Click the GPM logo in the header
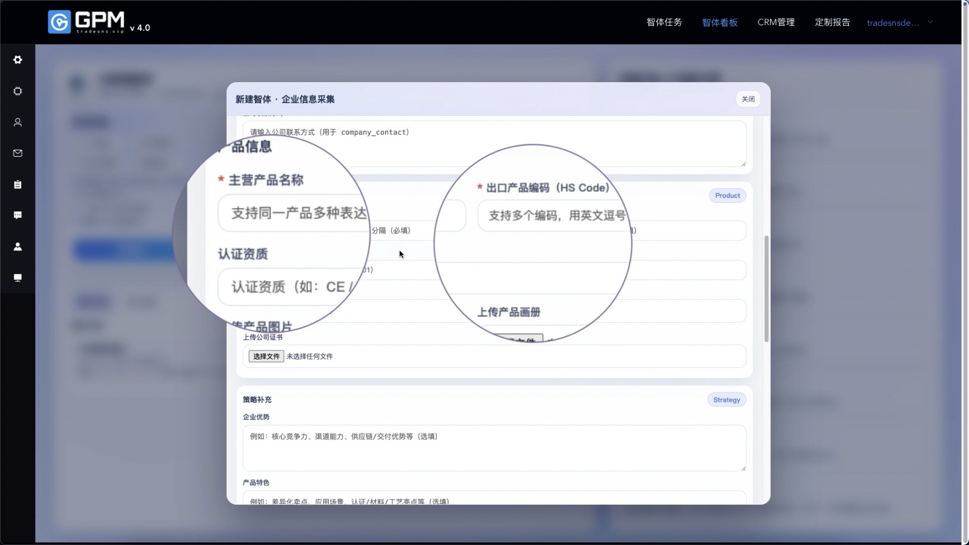Viewport: 969px width, 545px height. 87,22
